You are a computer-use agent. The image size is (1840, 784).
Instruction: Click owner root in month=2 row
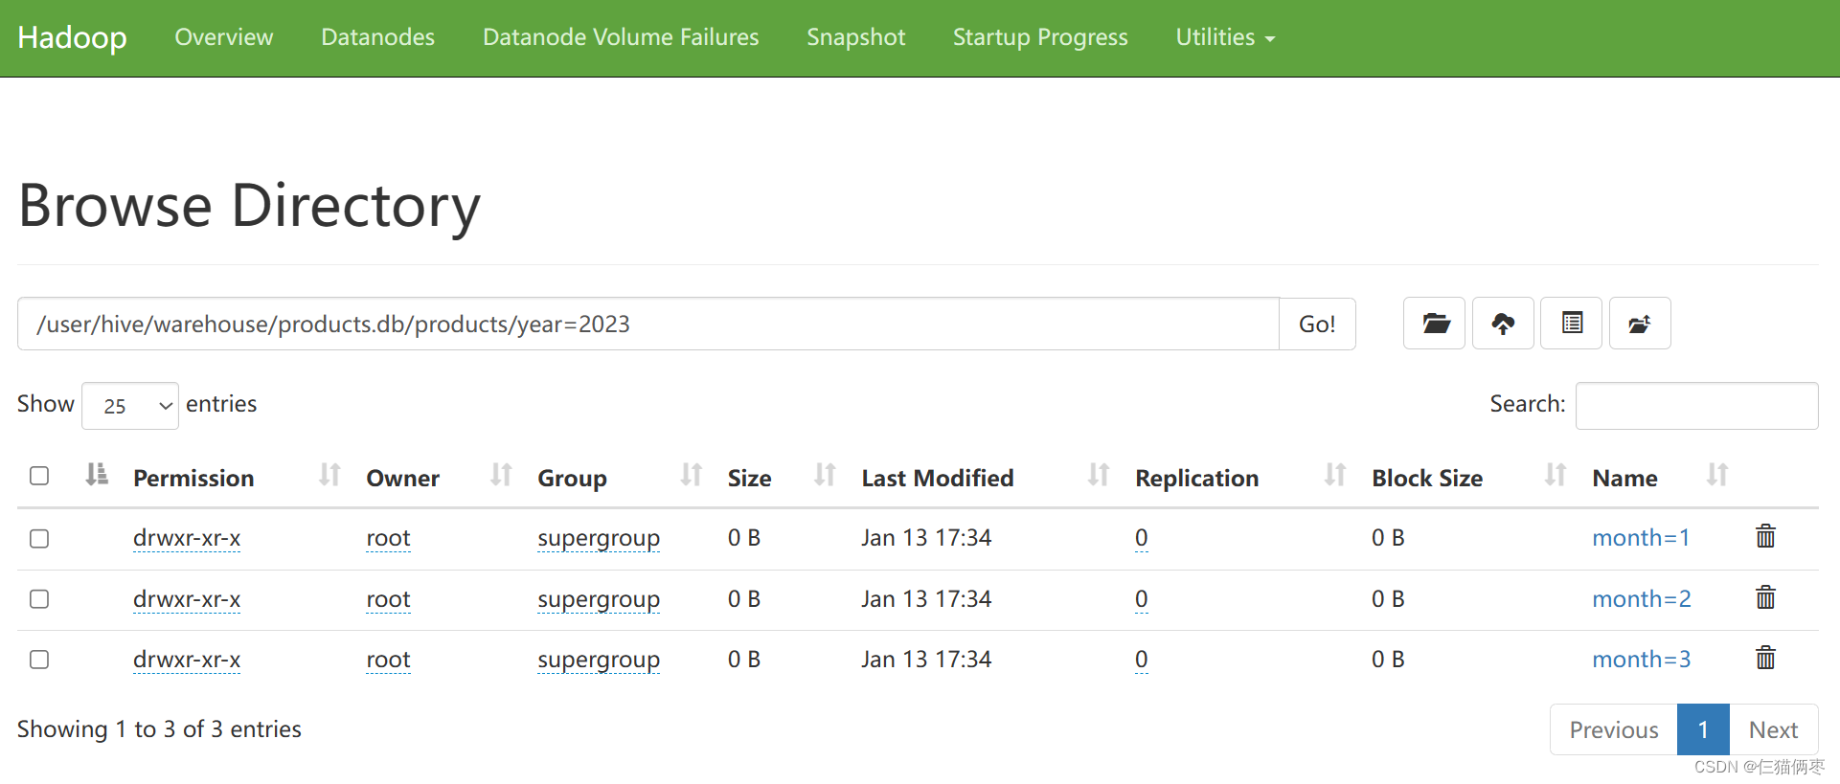coord(388,599)
